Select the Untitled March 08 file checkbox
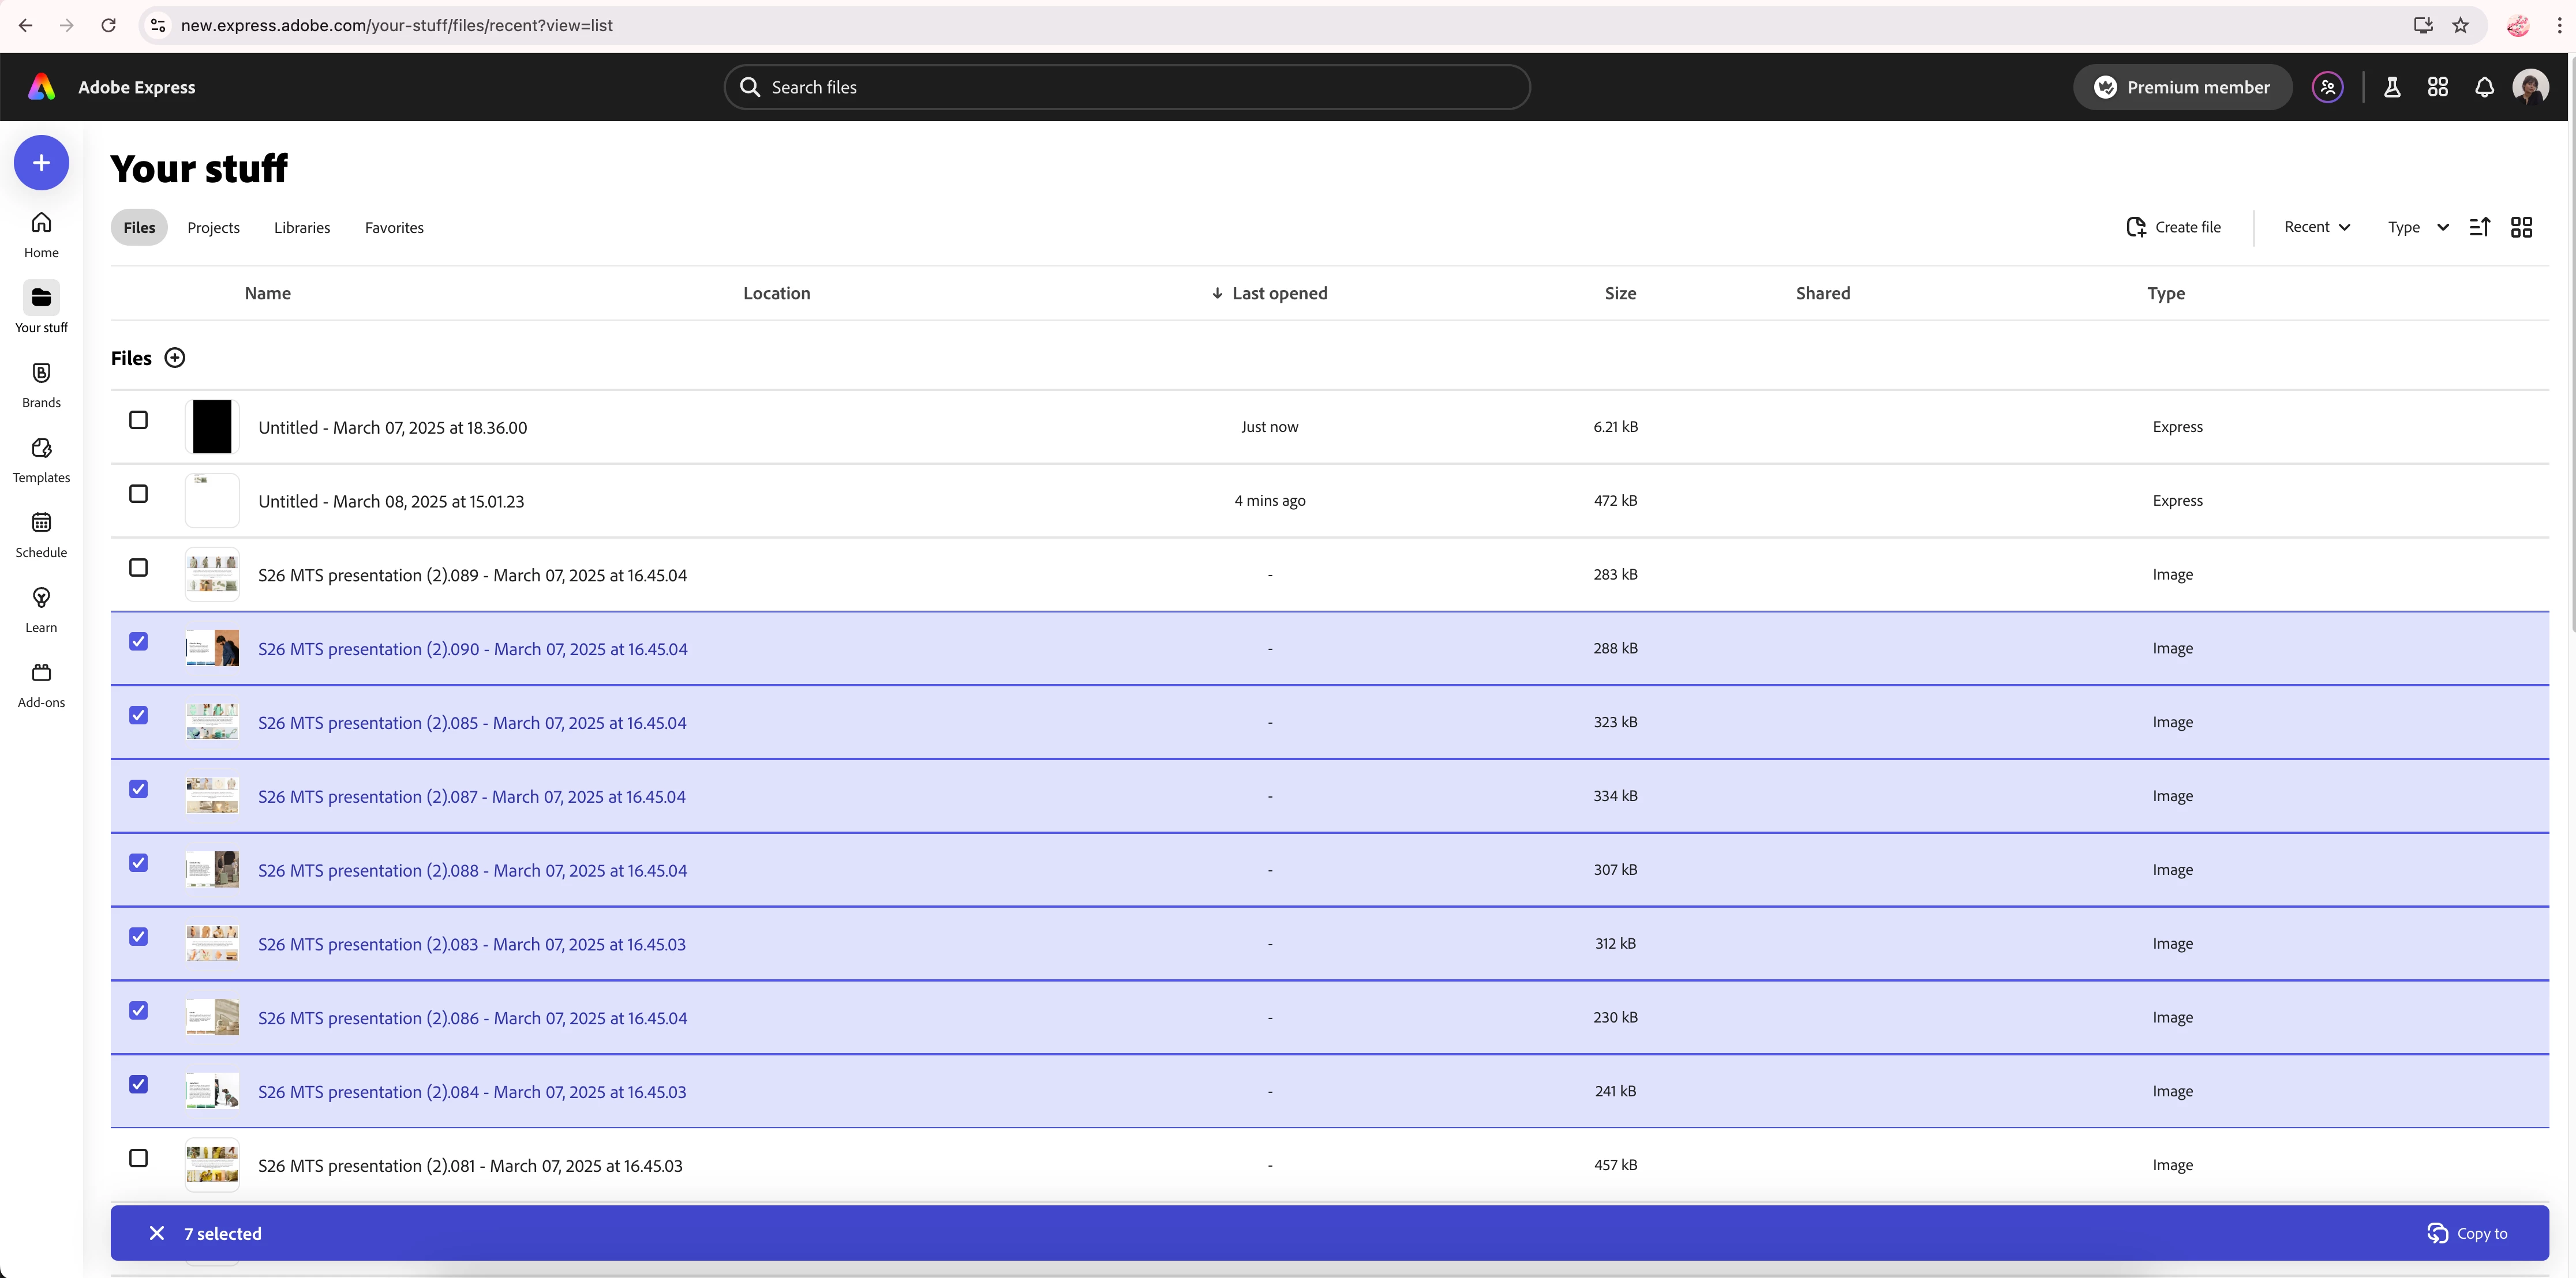This screenshot has height=1278, width=2576. (139, 494)
